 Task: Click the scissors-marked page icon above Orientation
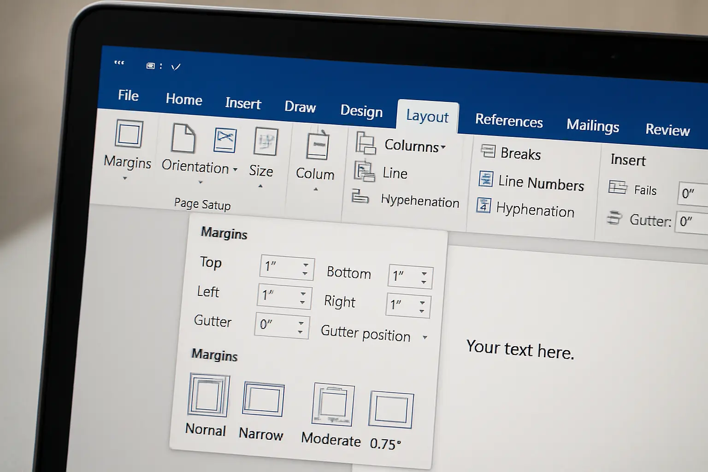click(x=225, y=140)
